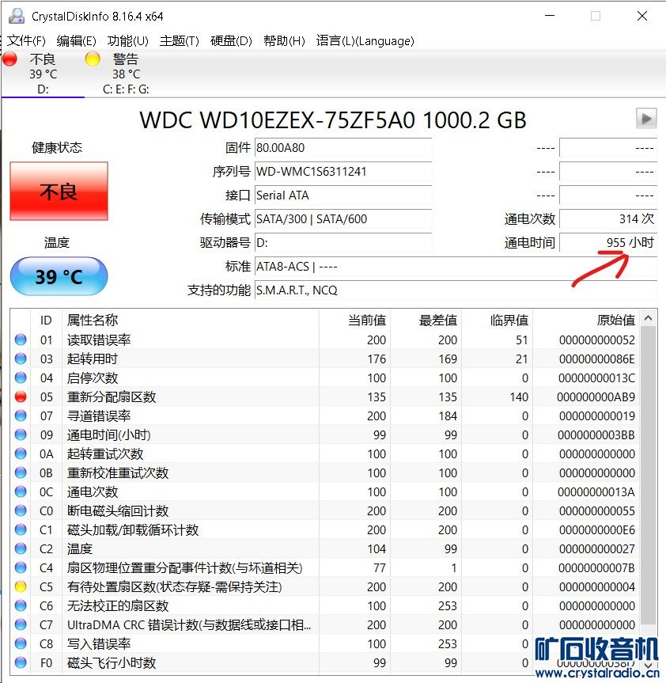Click the red 不良 disk status icon
This screenshot has height=683, width=666.
point(9,59)
